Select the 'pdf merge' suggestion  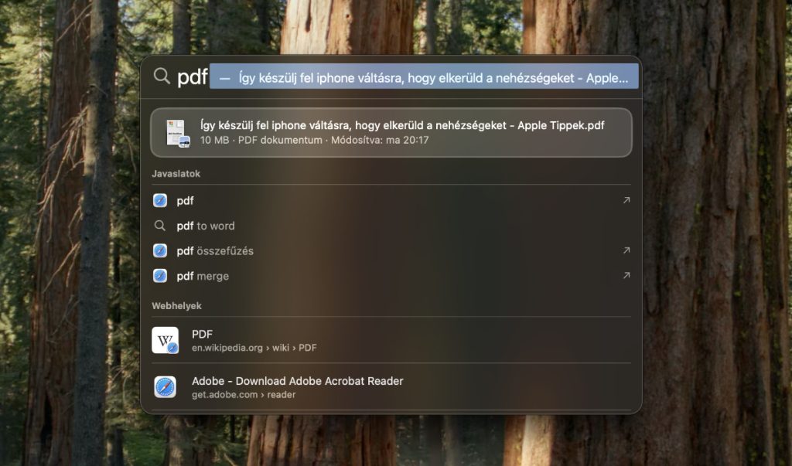[x=391, y=276]
